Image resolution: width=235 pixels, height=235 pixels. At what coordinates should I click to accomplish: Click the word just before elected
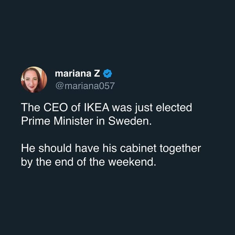144,108
